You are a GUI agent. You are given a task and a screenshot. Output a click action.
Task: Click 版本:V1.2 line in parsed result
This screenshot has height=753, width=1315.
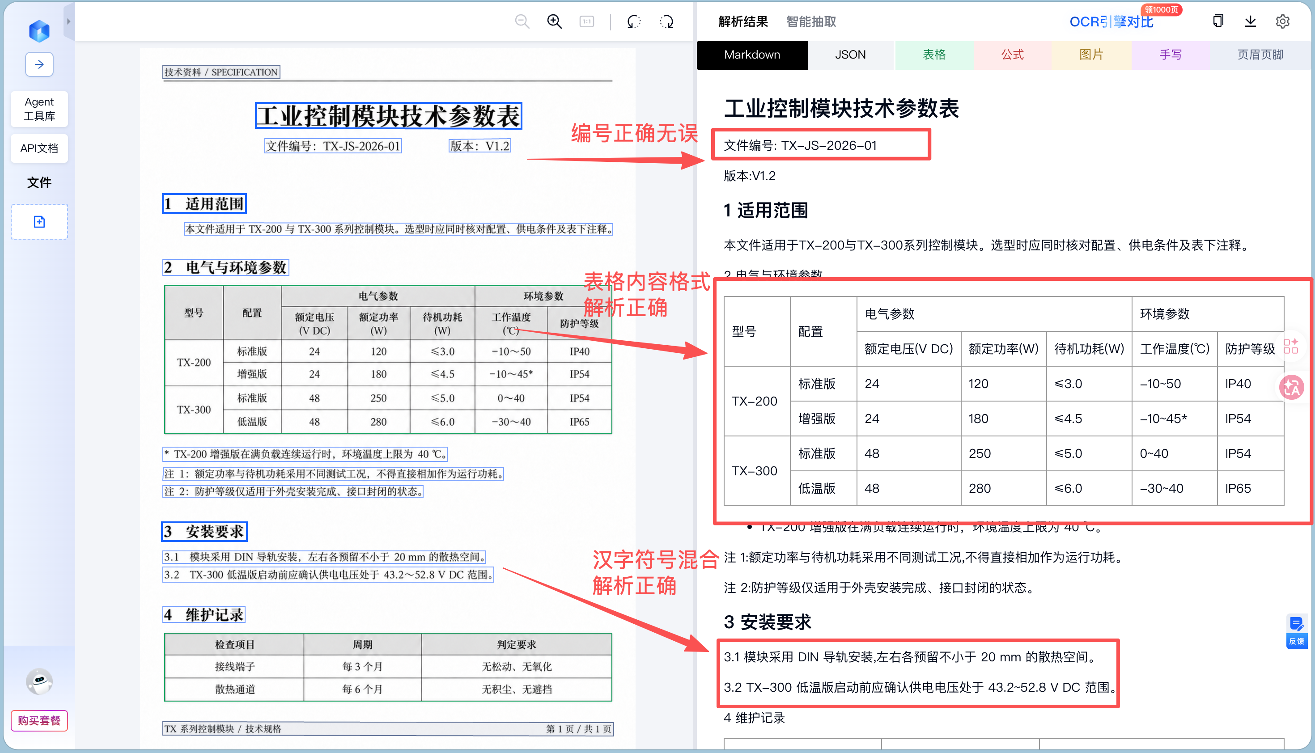749,176
